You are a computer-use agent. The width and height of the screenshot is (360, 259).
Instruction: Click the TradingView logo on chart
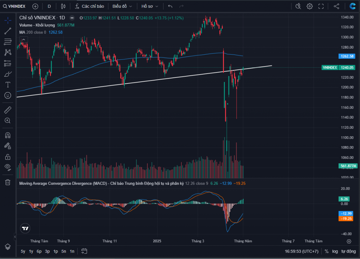tap(25, 228)
